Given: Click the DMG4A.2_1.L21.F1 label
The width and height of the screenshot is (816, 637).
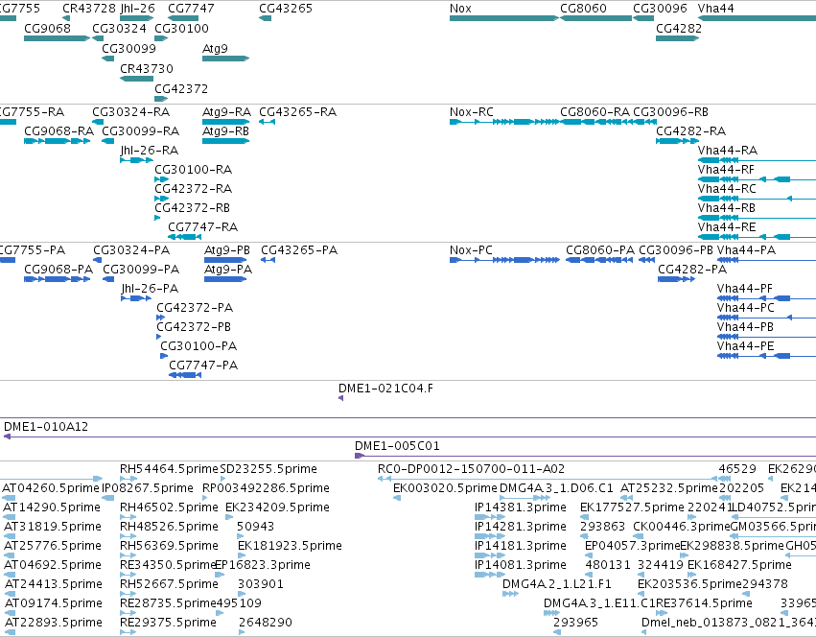Looking at the screenshot, I should point(556,584).
